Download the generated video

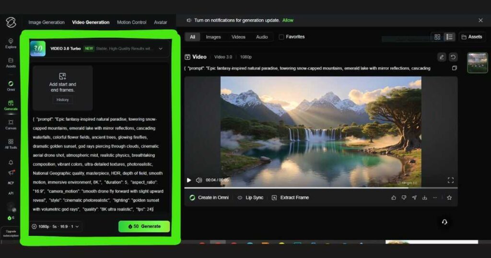point(425,198)
